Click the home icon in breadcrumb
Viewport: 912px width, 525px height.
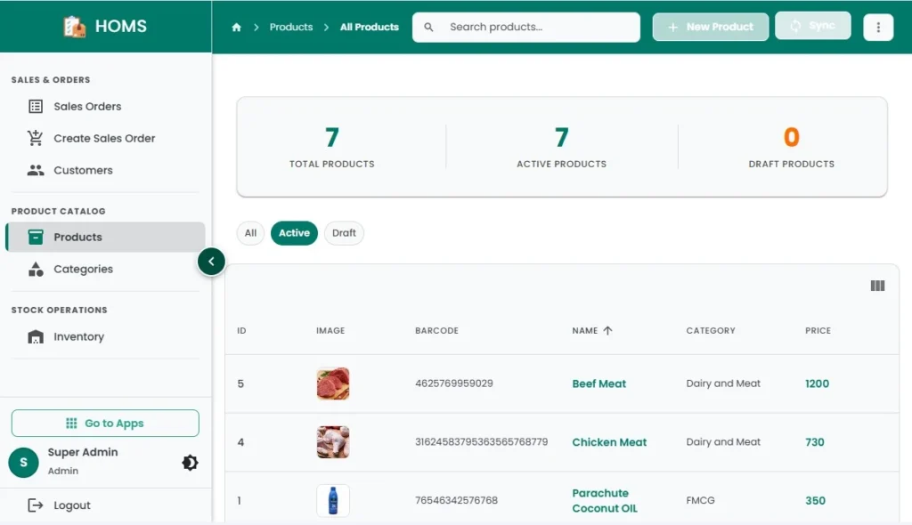point(236,28)
